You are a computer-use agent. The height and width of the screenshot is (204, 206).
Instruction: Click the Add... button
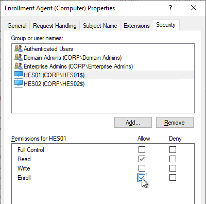coord(133,123)
